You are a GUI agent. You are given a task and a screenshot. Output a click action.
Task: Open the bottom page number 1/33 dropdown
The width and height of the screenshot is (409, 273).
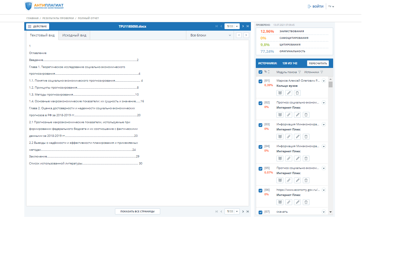232,211
